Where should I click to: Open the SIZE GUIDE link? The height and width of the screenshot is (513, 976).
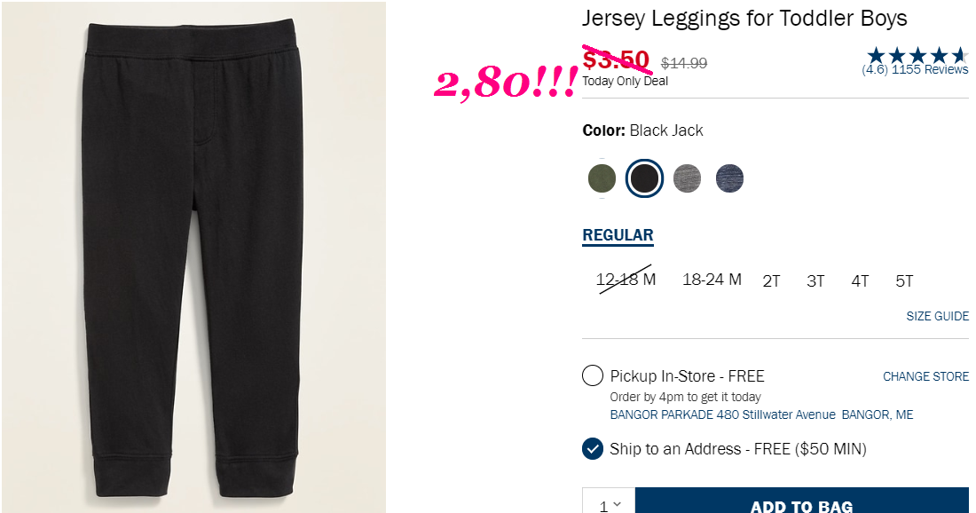pyautogui.click(x=938, y=316)
